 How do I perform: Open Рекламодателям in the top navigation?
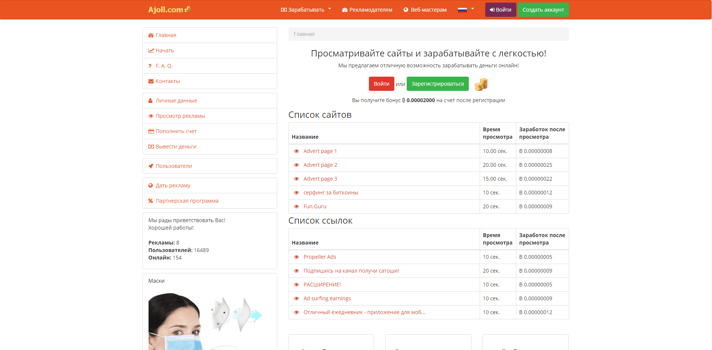click(367, 10)
